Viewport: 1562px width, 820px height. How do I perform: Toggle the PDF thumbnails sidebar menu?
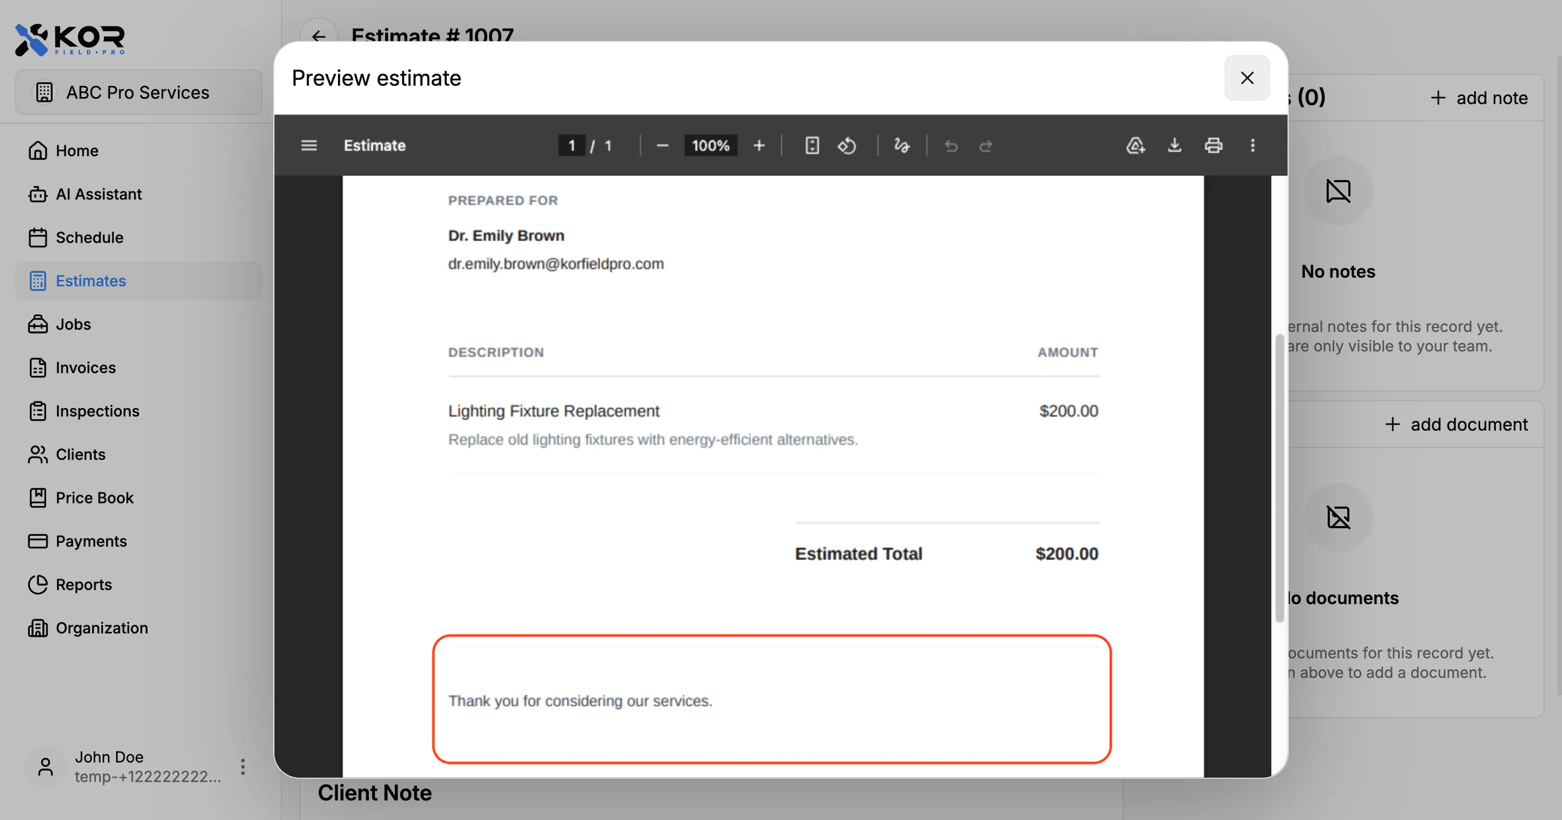(x=309, y=145)
